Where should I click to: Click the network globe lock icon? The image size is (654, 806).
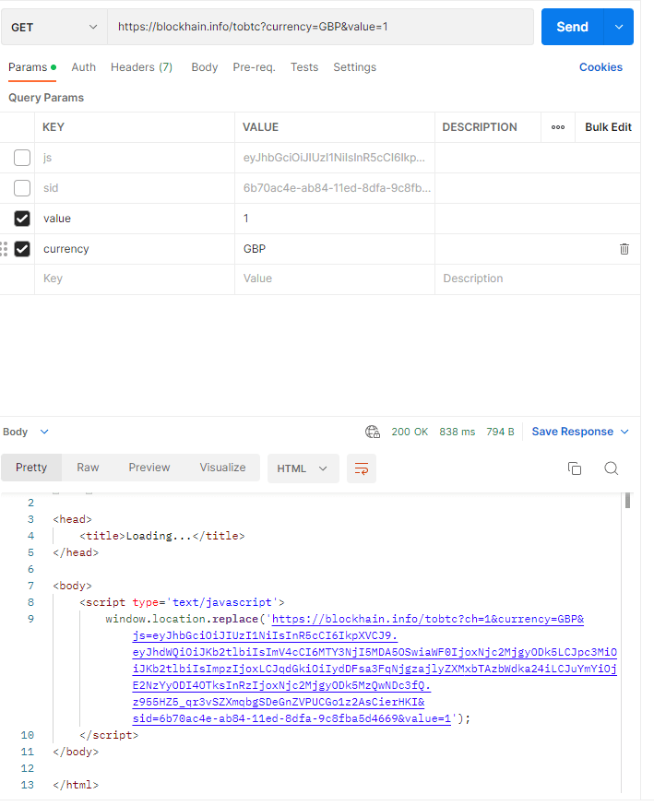coord(373,432)
